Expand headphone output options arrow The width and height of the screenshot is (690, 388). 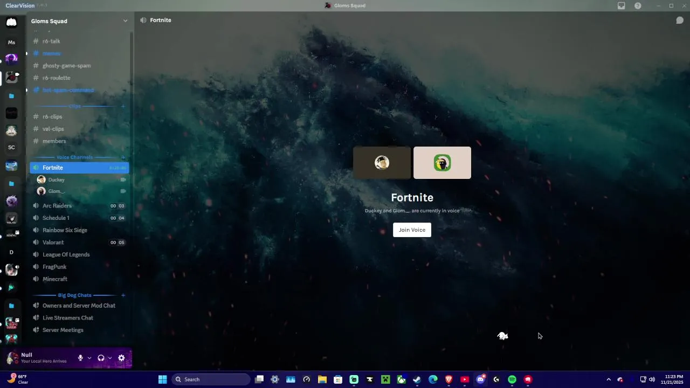[x=110, y=358]
